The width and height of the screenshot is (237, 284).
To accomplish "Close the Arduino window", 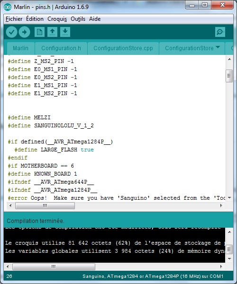I will 222,5.
